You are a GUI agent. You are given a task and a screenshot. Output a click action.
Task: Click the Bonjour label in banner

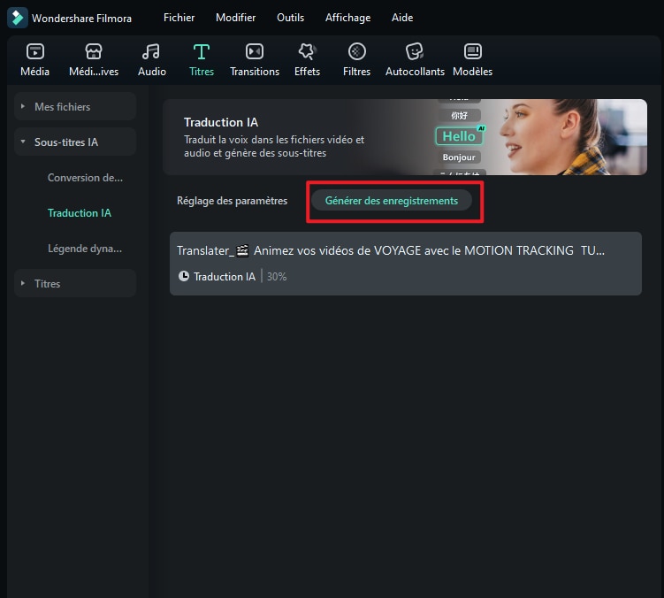coord(459,157)
